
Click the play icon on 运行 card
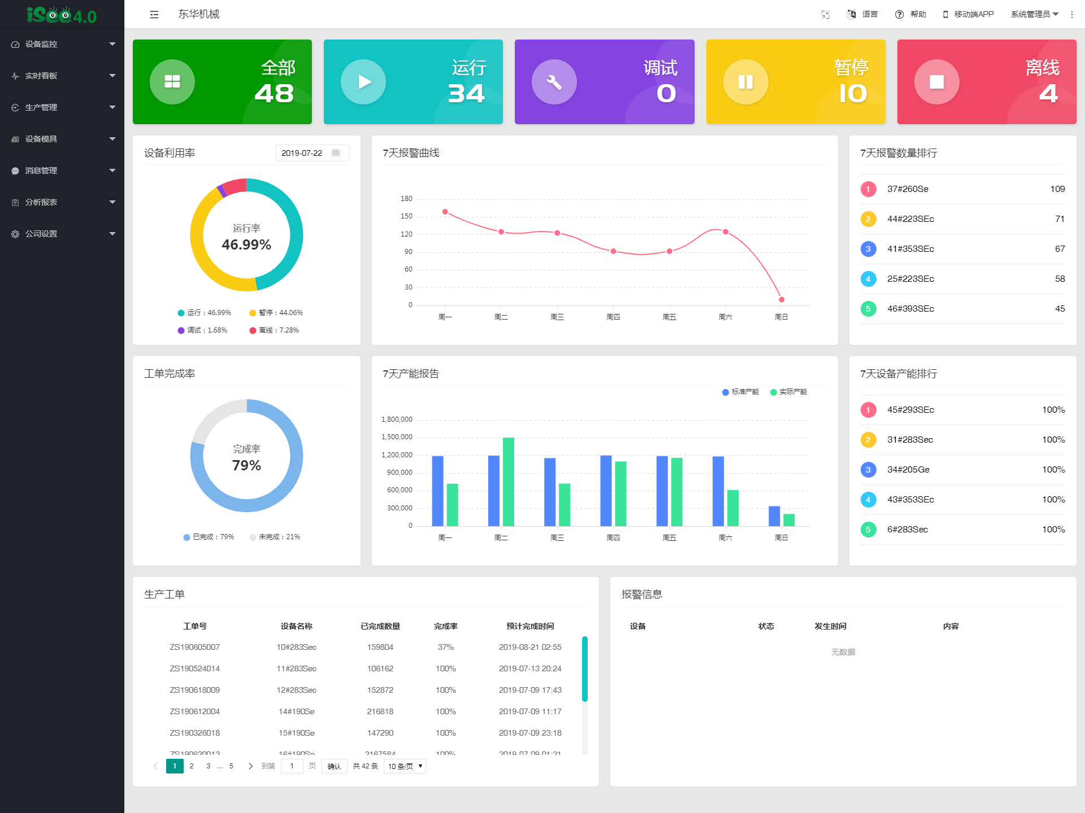(363, 82)
